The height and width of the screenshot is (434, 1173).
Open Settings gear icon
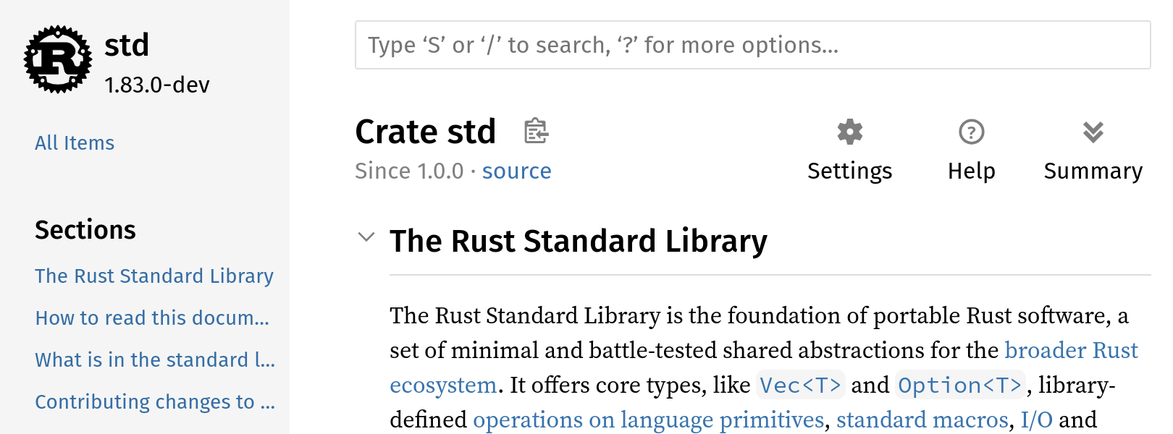850,132
